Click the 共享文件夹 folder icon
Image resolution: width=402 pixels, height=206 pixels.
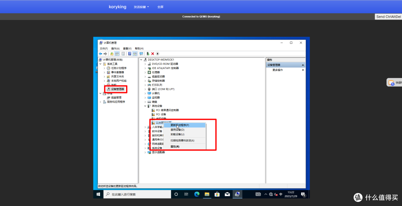[108, 77]
